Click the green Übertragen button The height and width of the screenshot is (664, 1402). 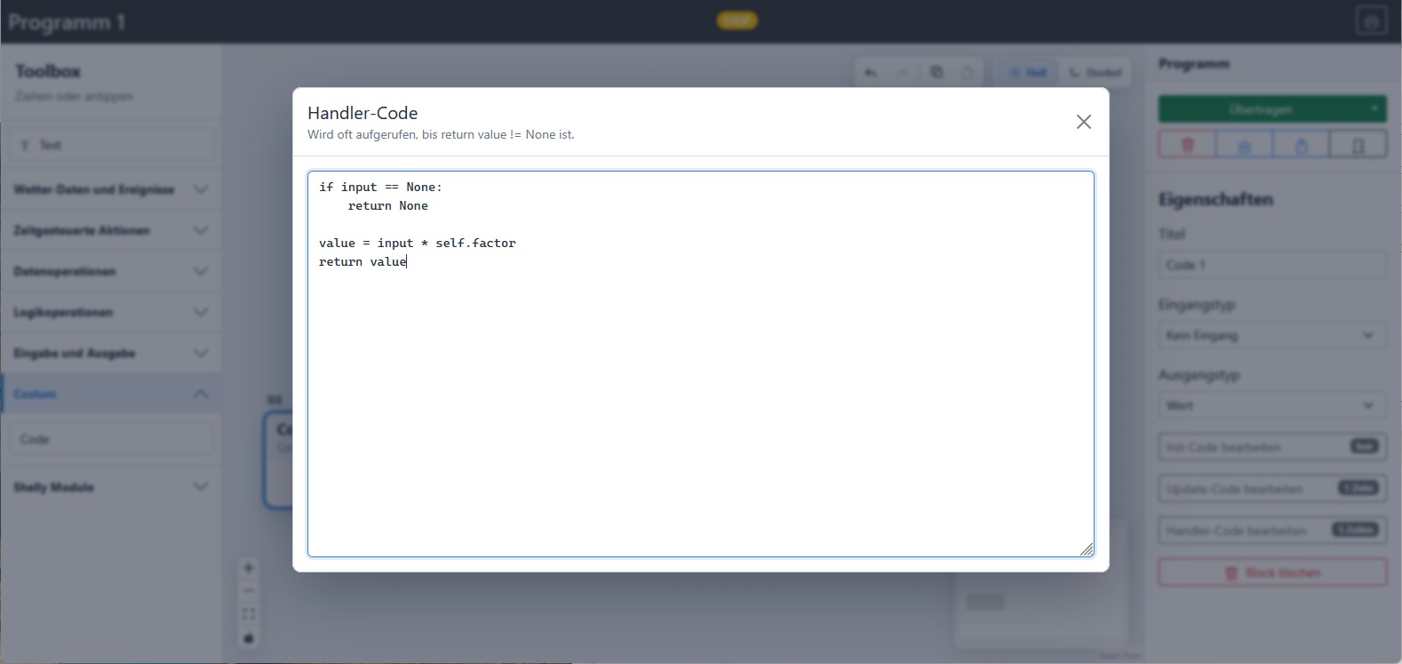click(x=1261, y=109)
